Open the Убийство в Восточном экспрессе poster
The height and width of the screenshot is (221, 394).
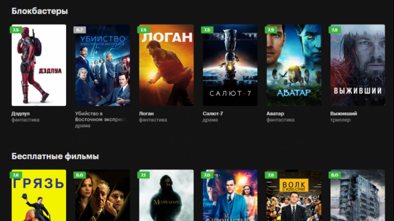tap(102, 65)
